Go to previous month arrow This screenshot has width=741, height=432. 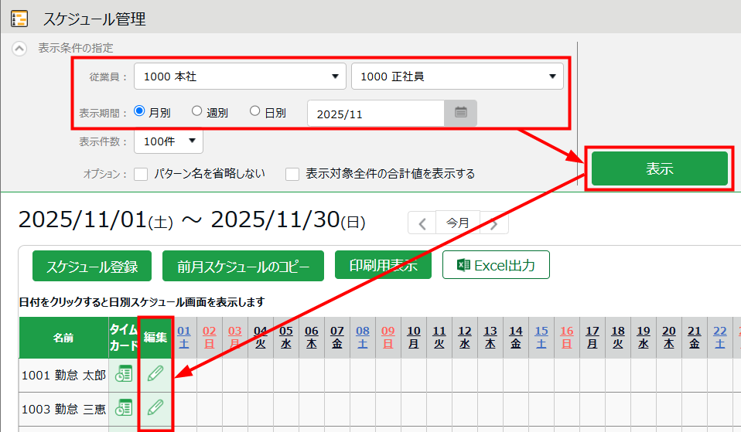coord(422,223)
